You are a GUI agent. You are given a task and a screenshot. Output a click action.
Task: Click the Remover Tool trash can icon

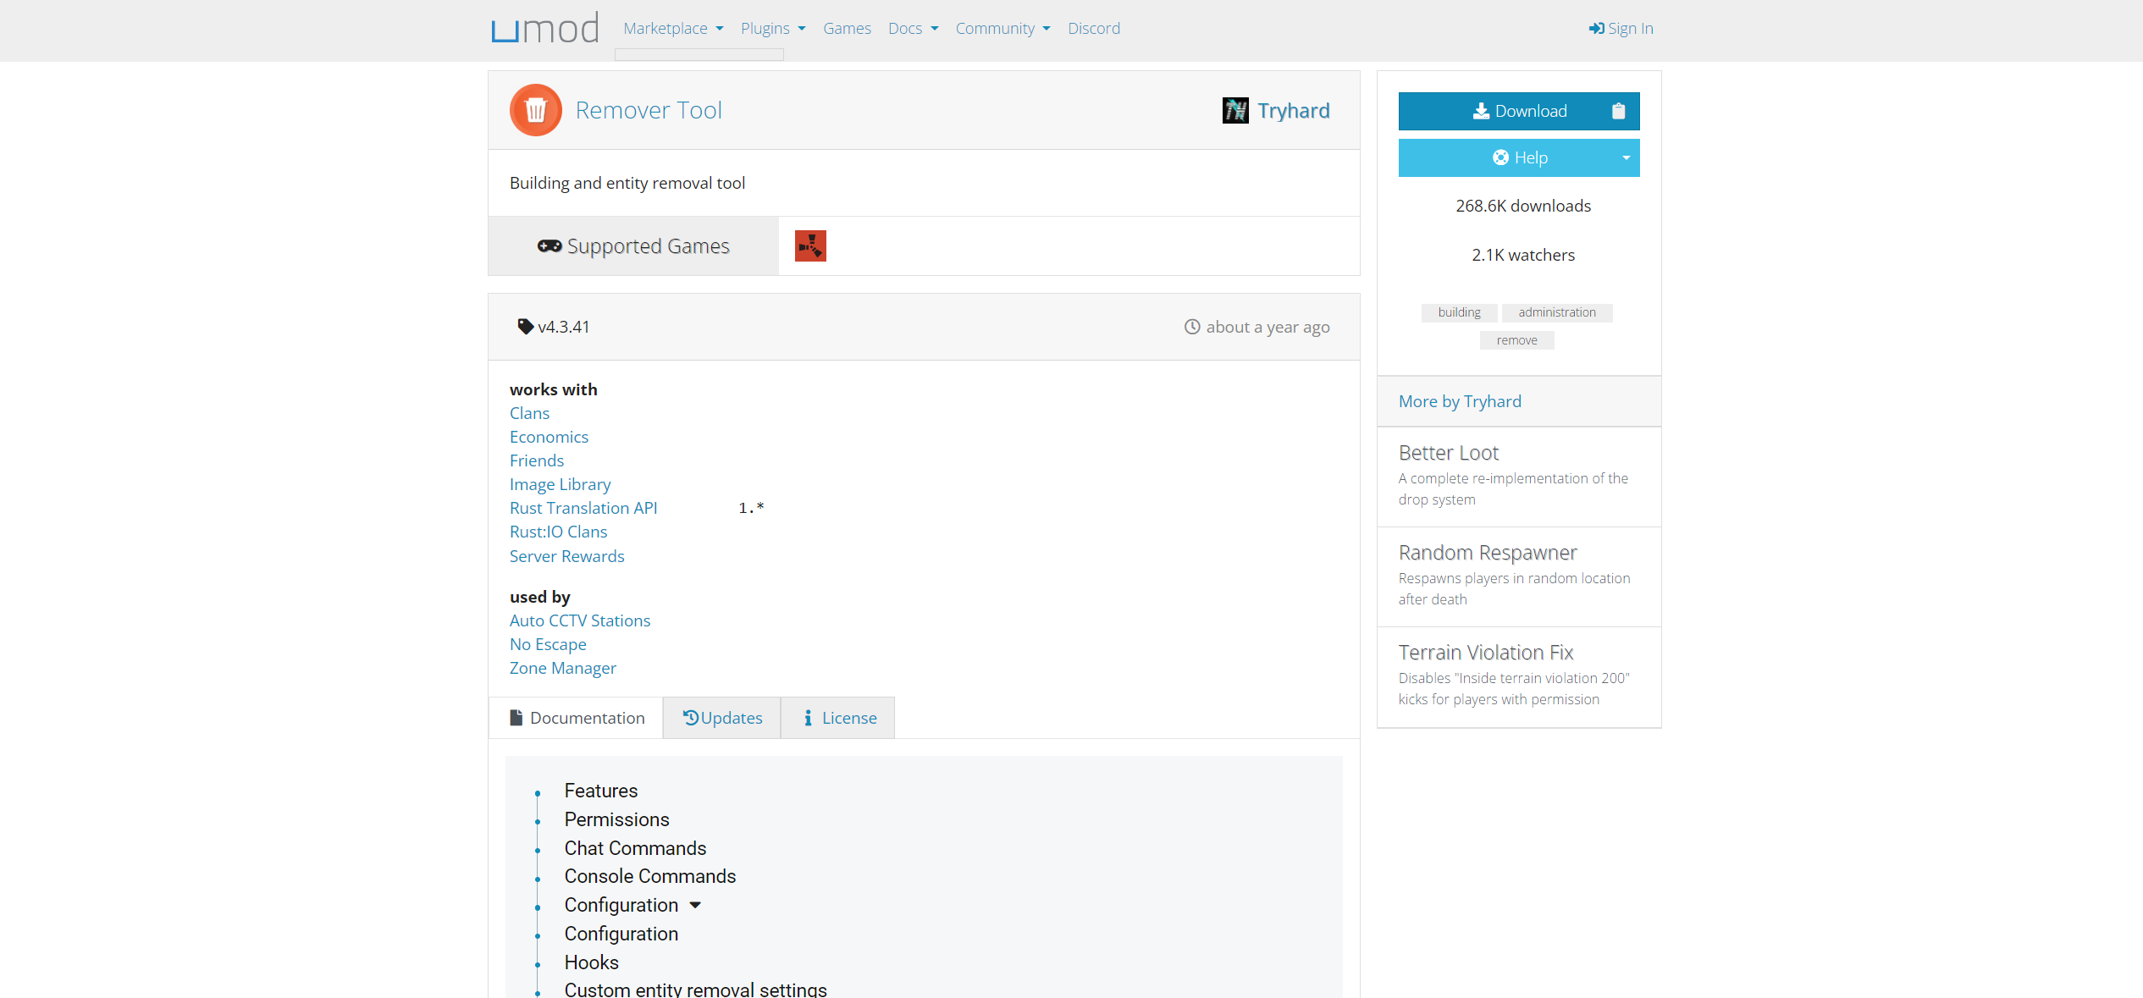(x=536, y=110)
